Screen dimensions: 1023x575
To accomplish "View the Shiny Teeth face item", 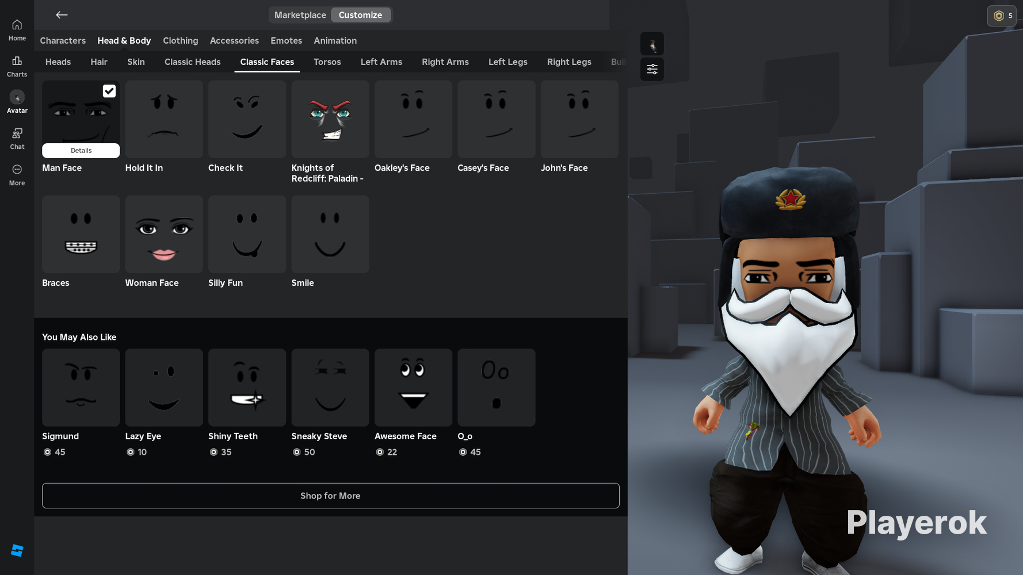I will [x=247, y=388].
